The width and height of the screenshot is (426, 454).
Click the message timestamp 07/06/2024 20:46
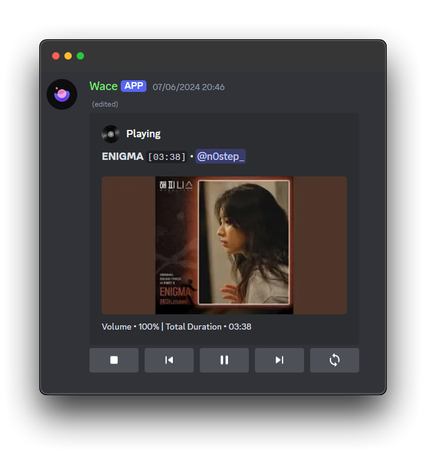pos(189,87)
